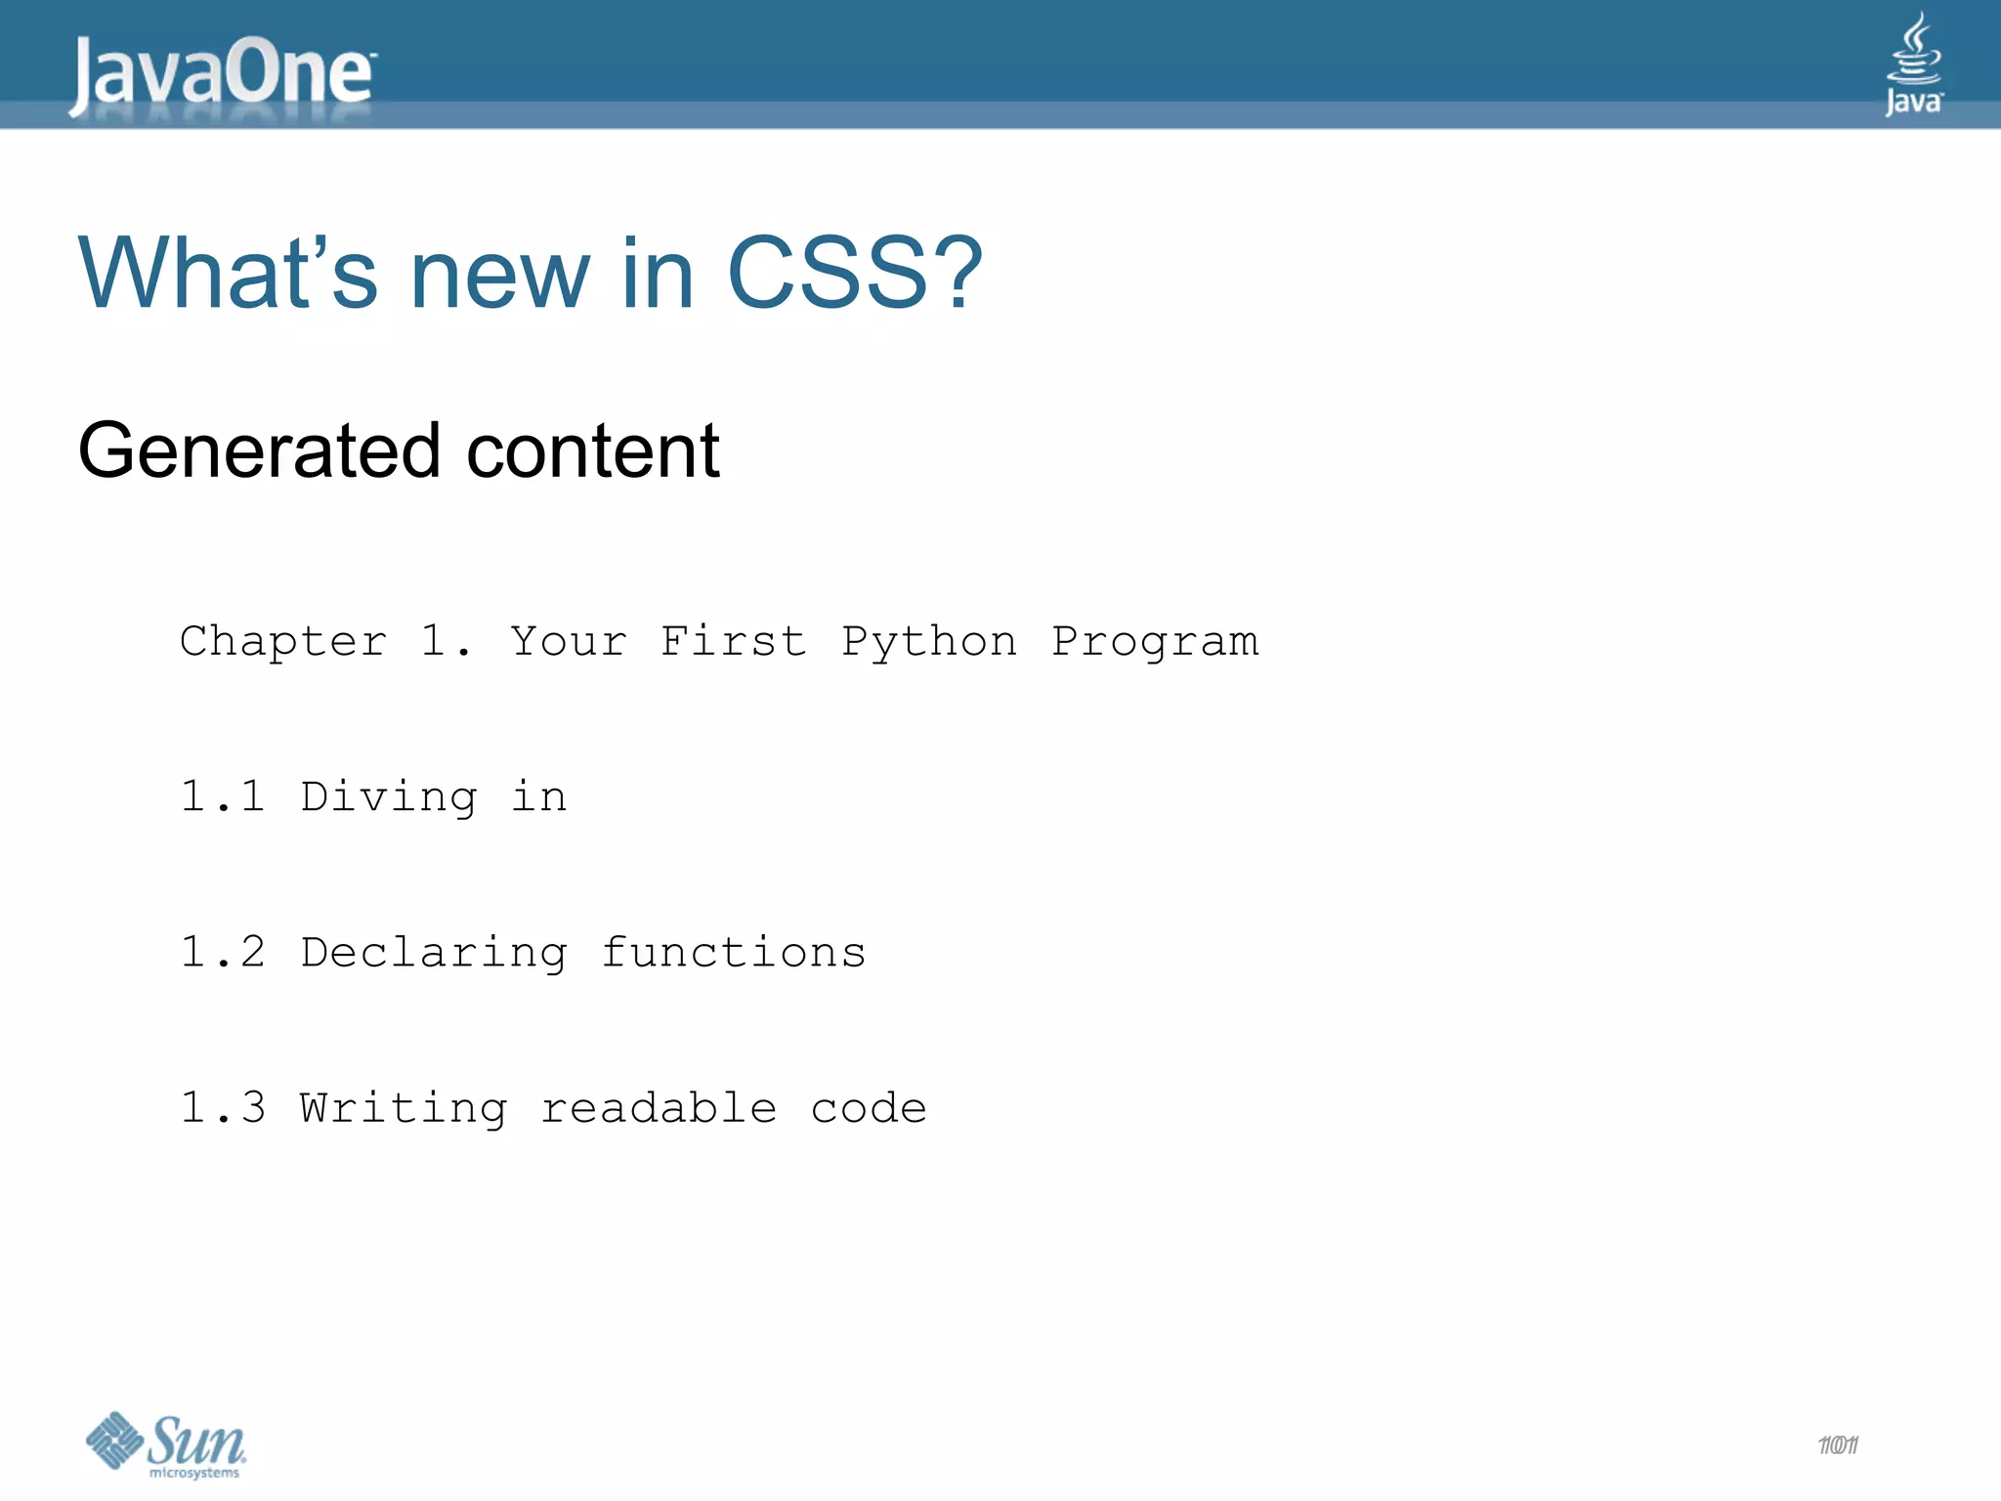
Task: Select the "1.1 Diving in" line
Action: (373, 797)
